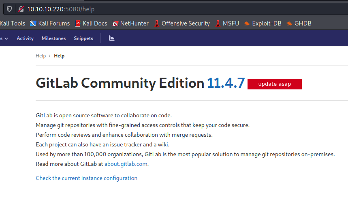Screen dimensions: 348x197
Task: Click the red update asap badge
Action: pos(275,84)
